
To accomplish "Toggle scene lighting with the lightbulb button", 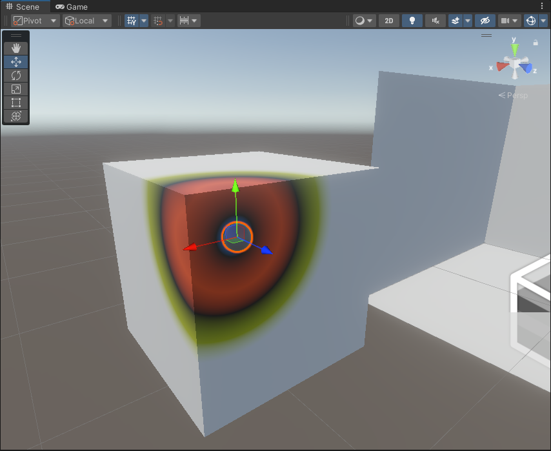I will coord(412,21).
